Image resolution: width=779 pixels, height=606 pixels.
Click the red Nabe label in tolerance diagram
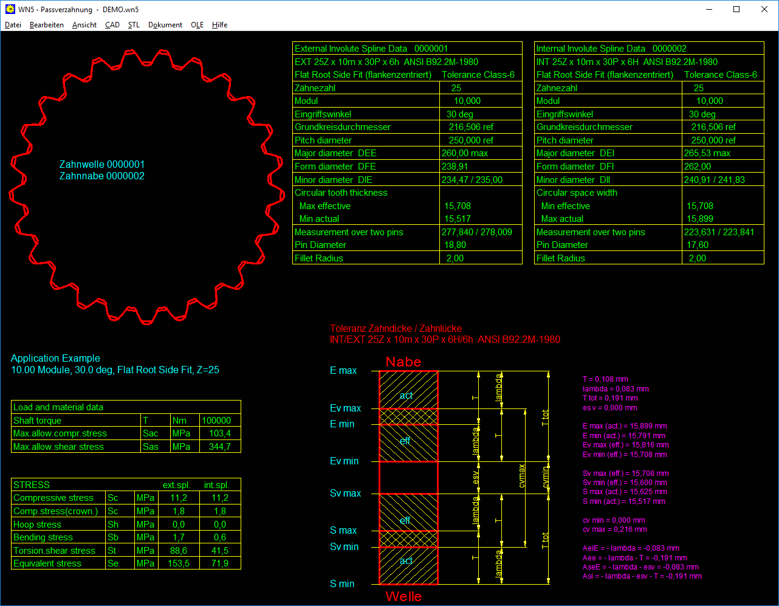pos(403,362)
